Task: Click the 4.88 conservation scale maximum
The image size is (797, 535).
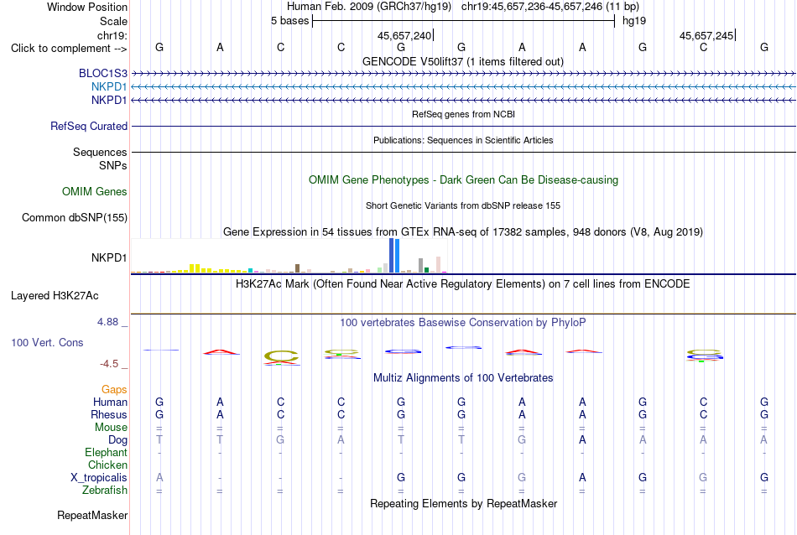Action: [x=107, y=322]
